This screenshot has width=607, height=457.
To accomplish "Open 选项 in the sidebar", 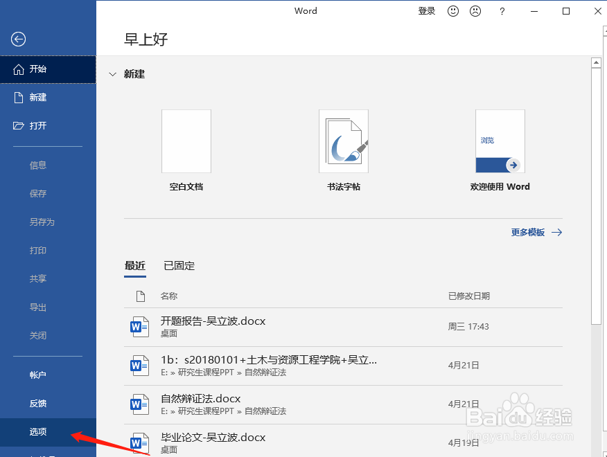I will (x=37, y=431).
